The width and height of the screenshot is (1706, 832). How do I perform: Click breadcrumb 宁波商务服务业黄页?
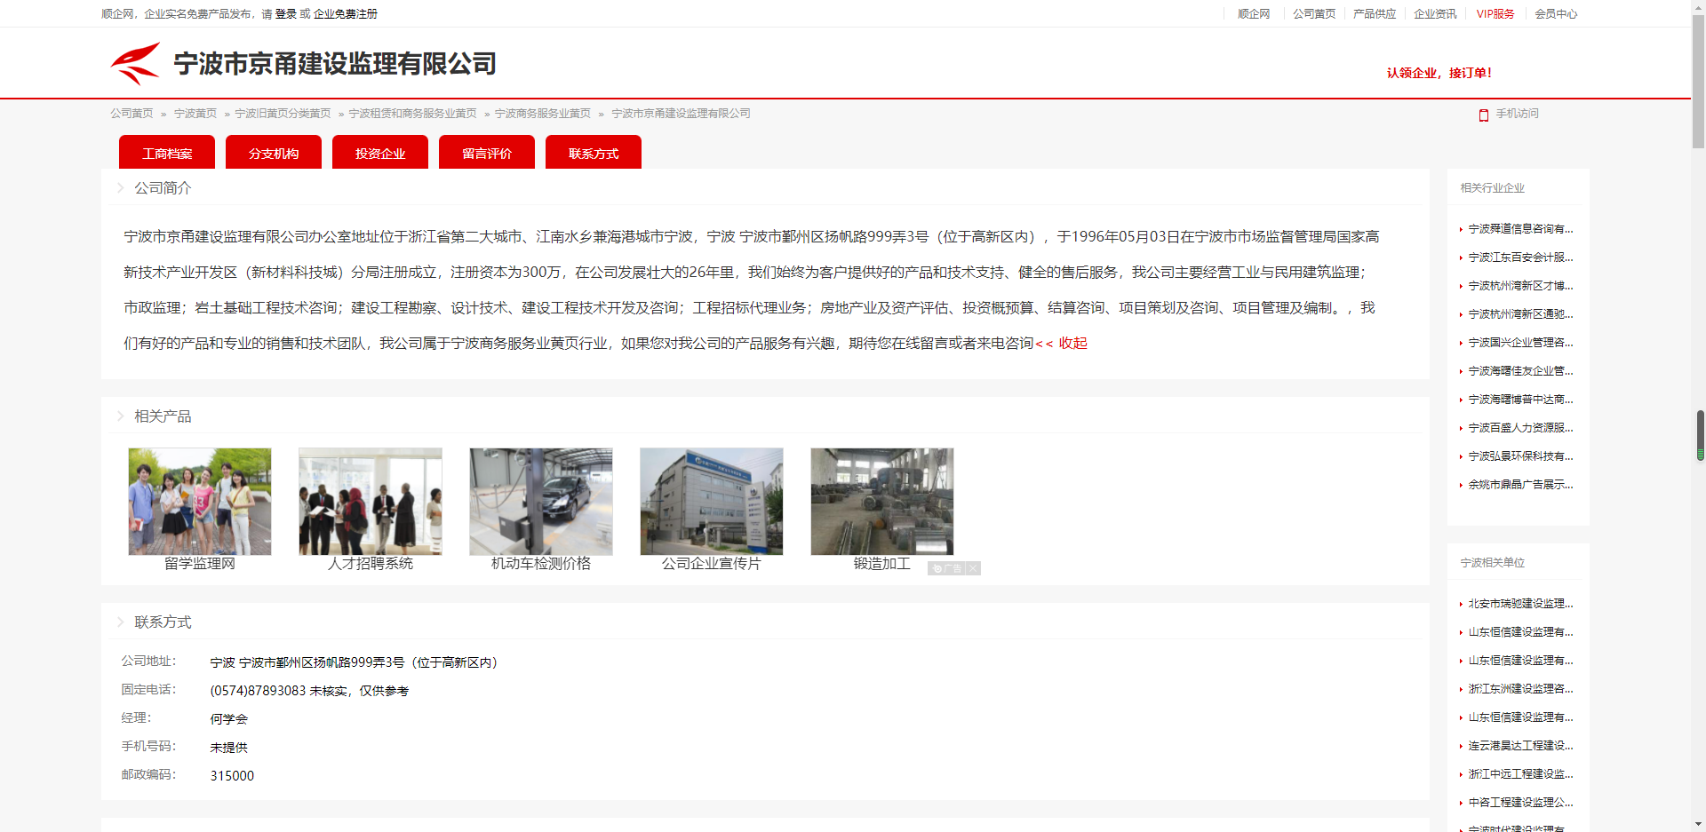(x=543, y=114)
